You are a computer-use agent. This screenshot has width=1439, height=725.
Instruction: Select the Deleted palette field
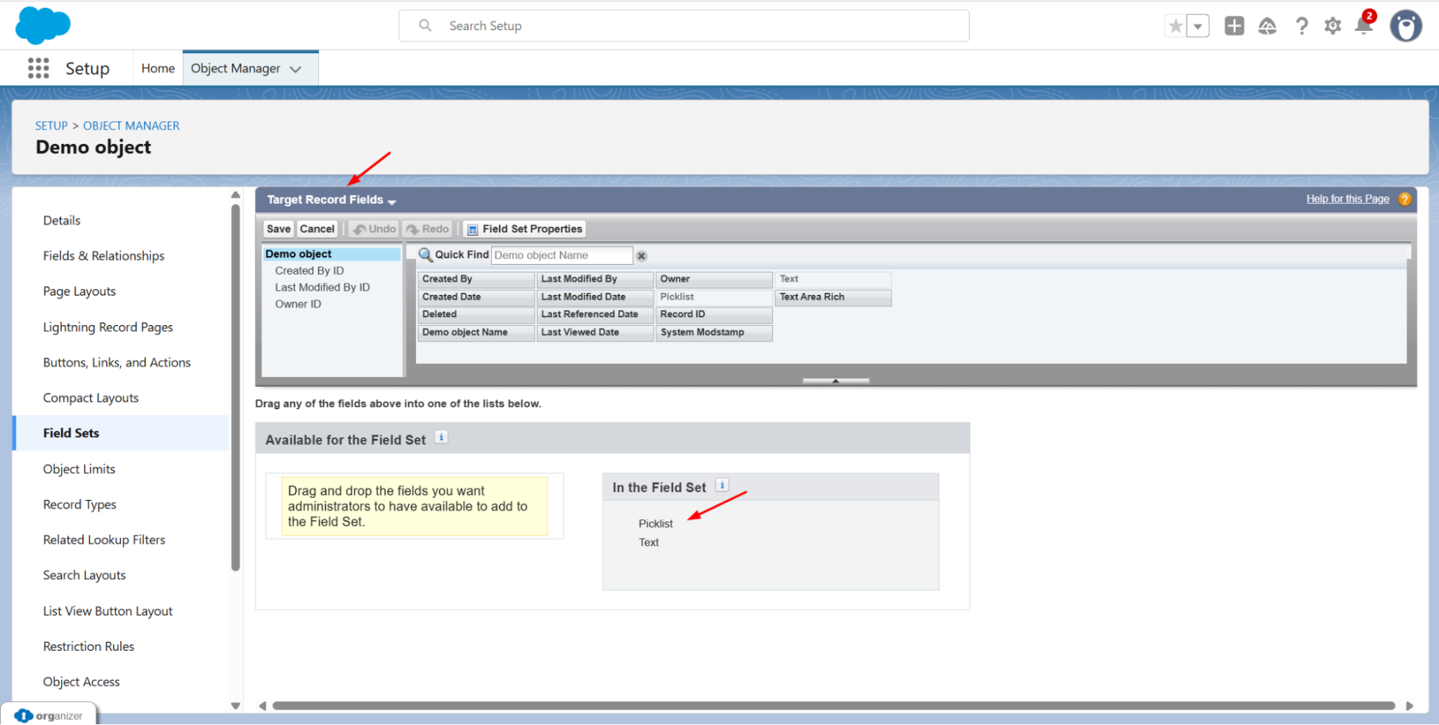(477, 314)
